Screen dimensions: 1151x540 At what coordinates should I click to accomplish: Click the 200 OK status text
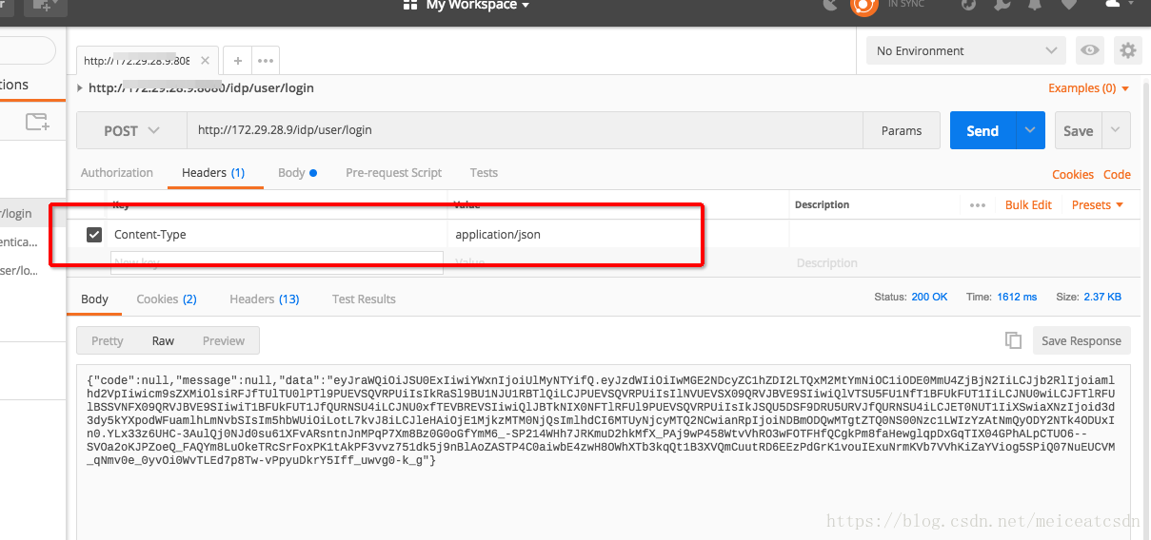tap(929, 297)
